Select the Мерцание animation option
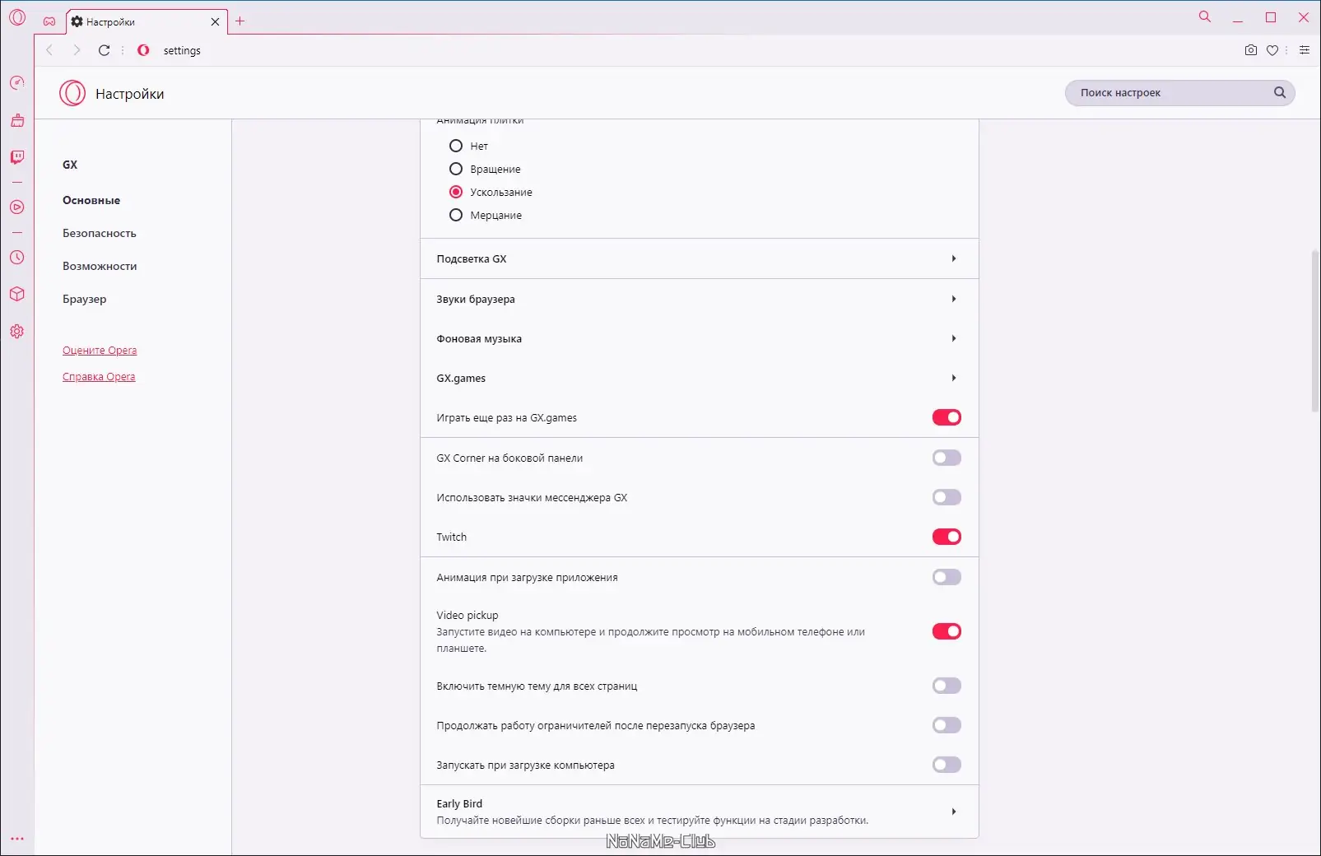This screenshot has height=856, width=1321. (456, 216)
